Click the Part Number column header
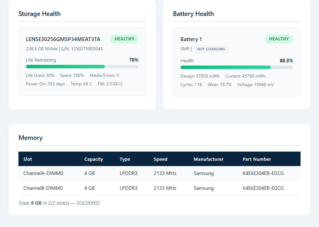This screenshot has height=227, width=319. click(257, 159)
